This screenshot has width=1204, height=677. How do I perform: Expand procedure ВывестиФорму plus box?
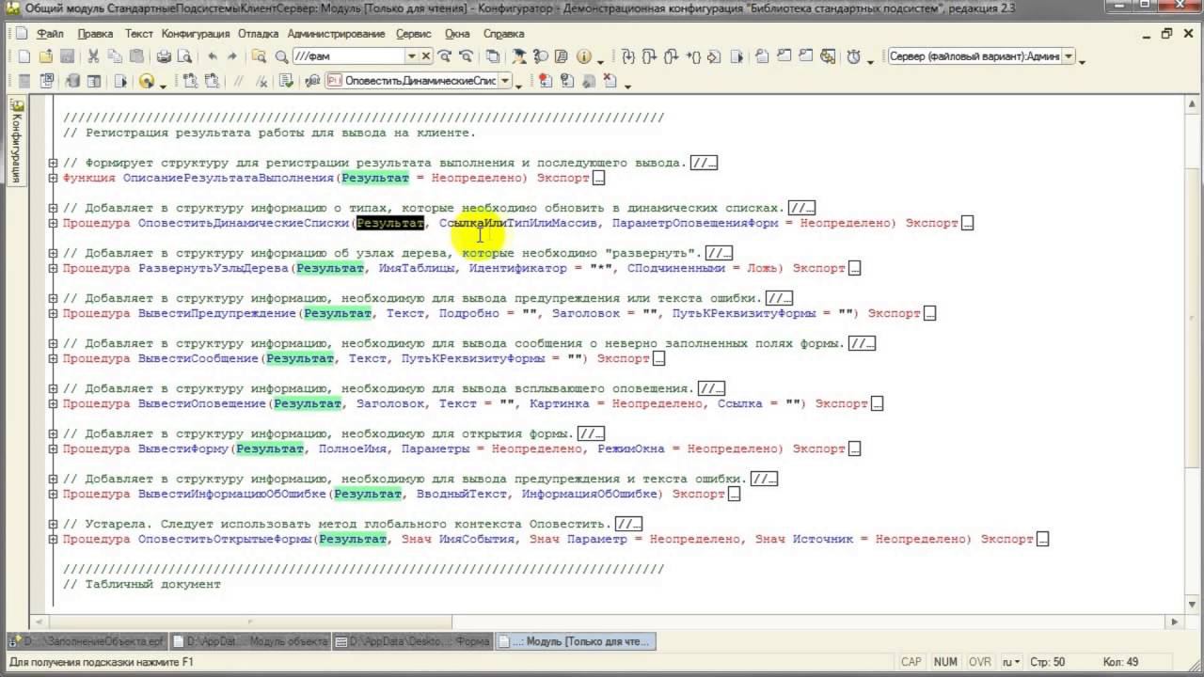click(x=54, y=449)
